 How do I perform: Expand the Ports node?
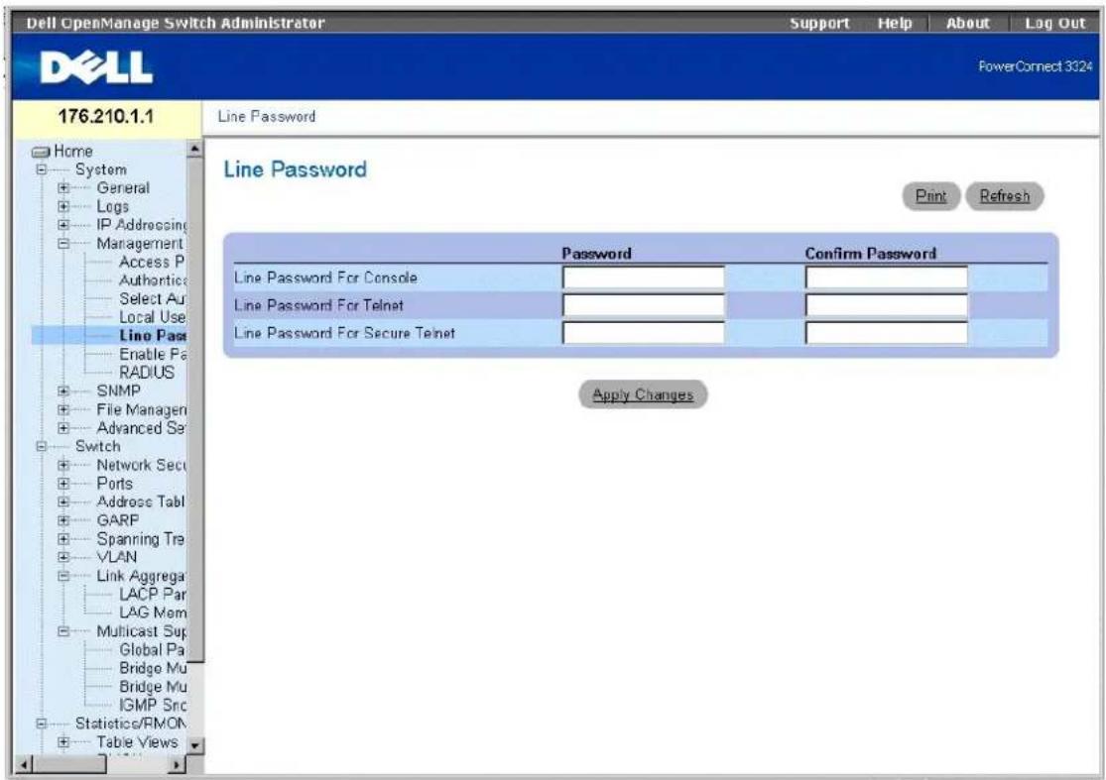(x=63, y=484)
